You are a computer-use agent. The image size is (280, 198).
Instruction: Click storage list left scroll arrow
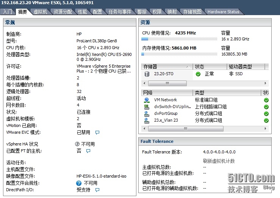[x=144, y=83]
